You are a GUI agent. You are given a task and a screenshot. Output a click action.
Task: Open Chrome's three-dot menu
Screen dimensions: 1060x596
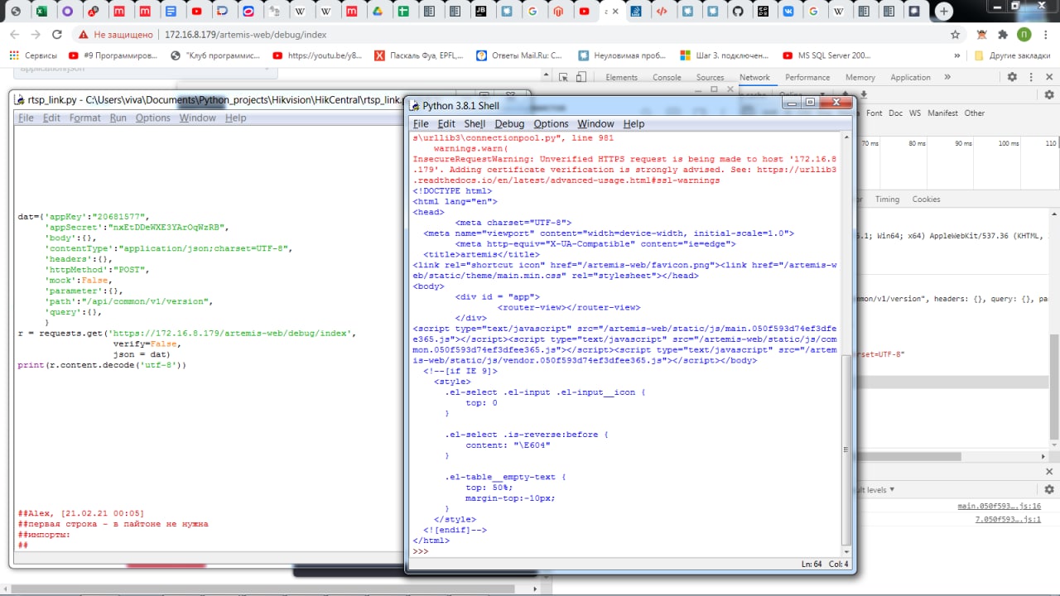point(1046,35)
